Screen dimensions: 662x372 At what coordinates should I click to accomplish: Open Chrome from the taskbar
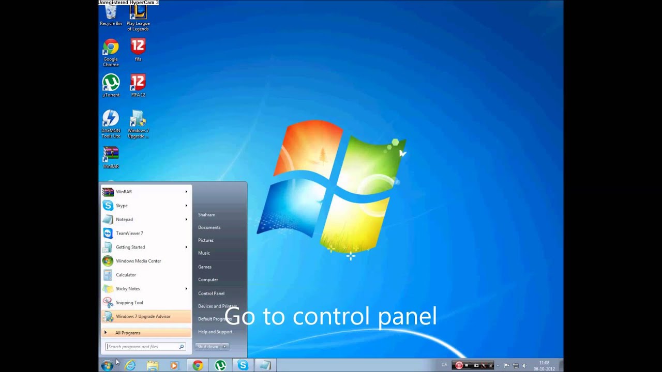pyautogui.click(x=198, y=365)
